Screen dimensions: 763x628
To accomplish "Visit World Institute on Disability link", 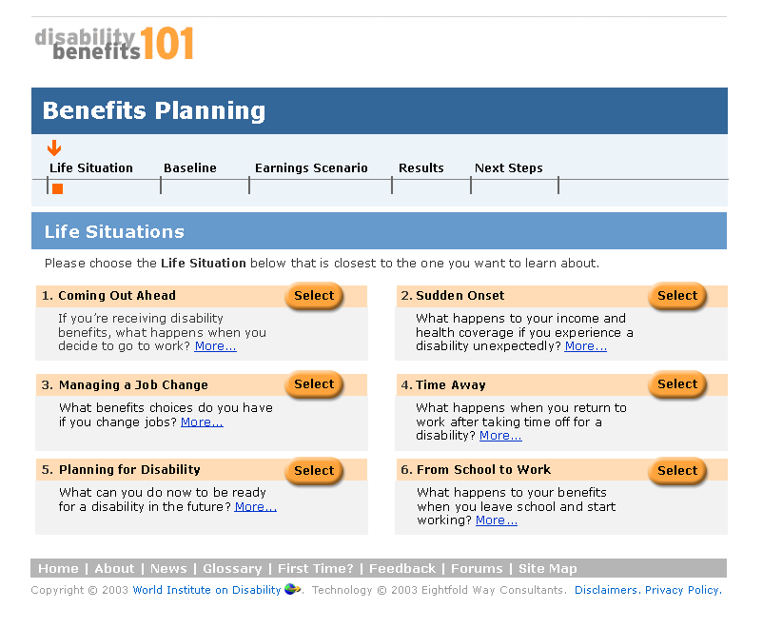I will pos(206,590).
